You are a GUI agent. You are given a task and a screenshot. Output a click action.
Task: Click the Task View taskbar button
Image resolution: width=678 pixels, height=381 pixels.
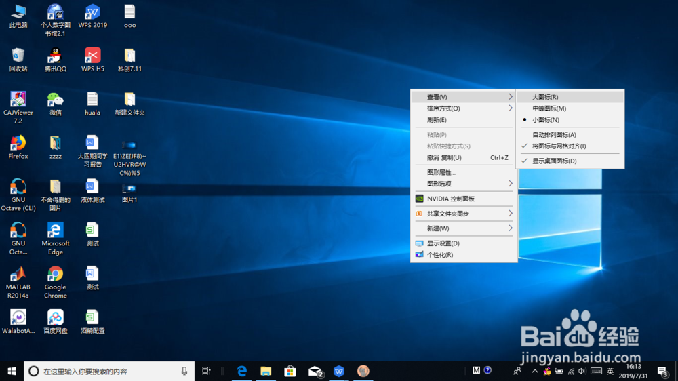click(x=206, y=371)
